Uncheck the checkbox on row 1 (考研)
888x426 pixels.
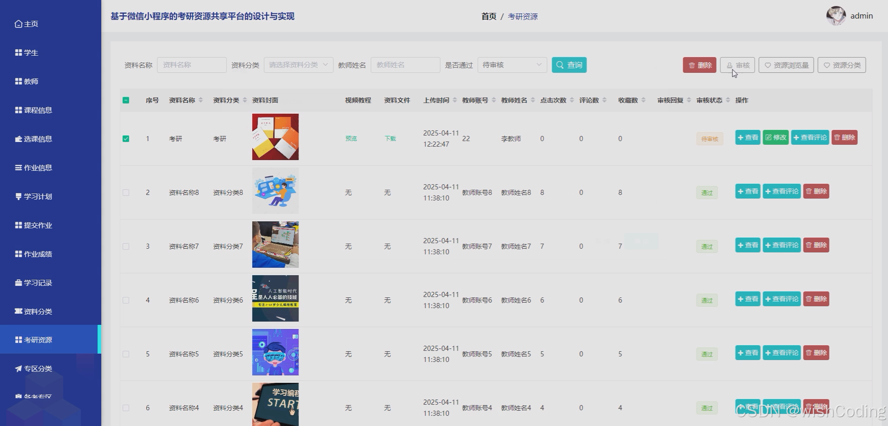126,138
